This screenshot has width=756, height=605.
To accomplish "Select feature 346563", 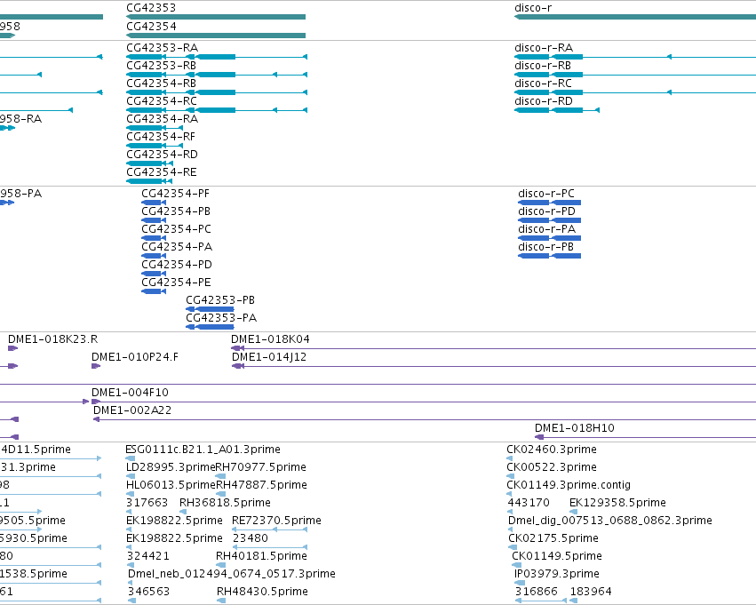I will click(148, 592).
